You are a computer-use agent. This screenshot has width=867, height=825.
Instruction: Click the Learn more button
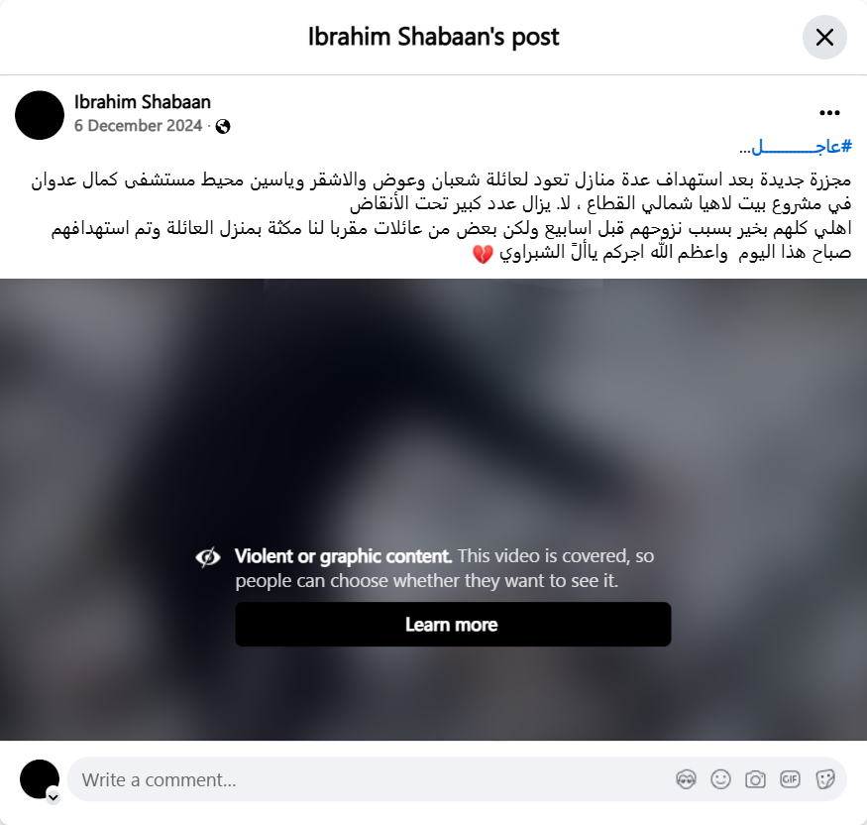[453, 624]
